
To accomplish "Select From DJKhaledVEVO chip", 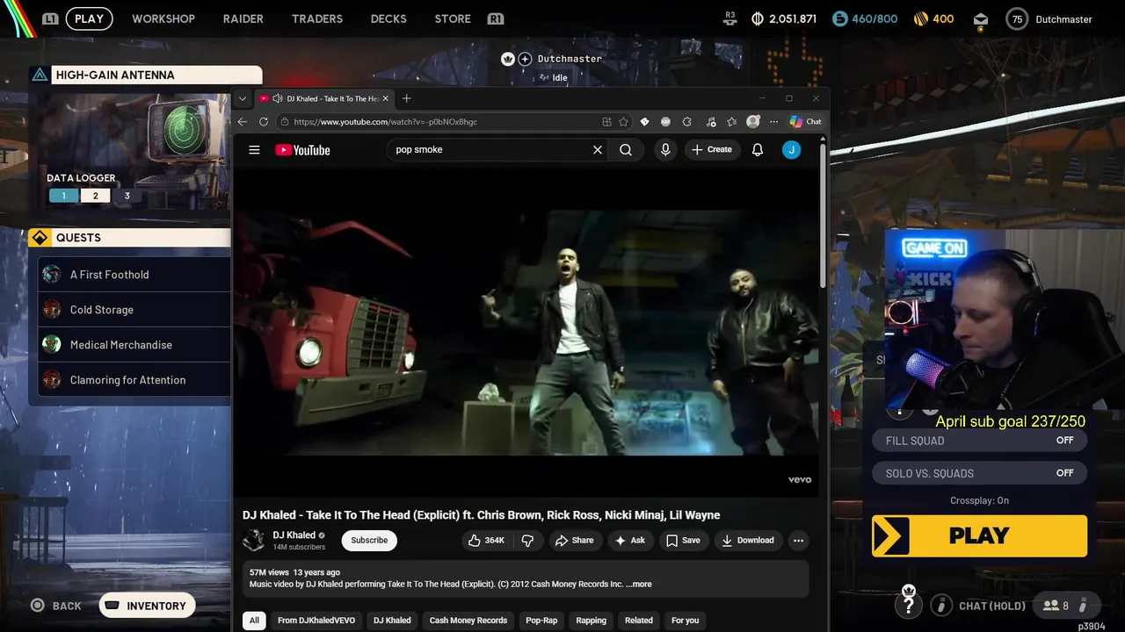I will click(316, 621).
